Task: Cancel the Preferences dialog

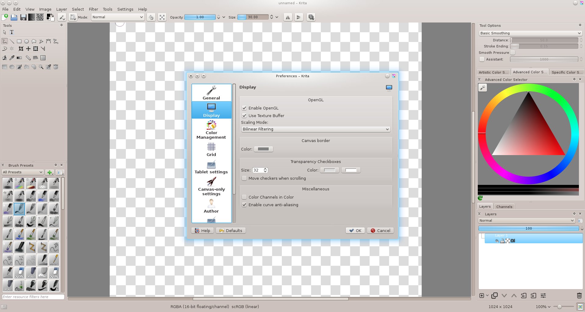Action: coord(381,231)
